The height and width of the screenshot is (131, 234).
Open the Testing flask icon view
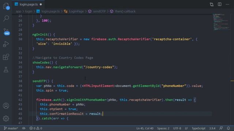[6, 70]
